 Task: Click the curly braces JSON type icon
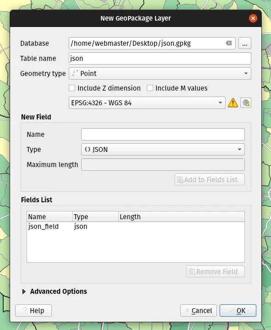[88, 149]
